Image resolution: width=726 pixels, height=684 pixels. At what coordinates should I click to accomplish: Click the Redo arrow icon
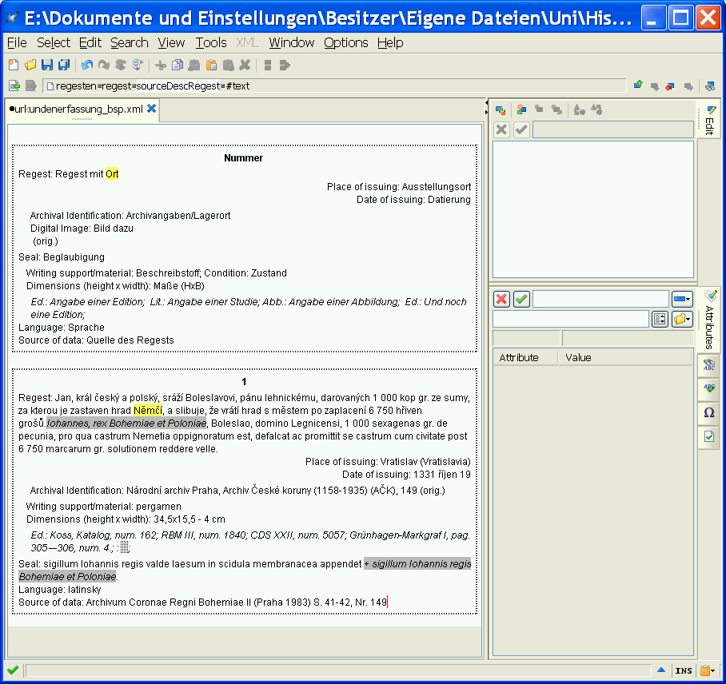(104, 66)
